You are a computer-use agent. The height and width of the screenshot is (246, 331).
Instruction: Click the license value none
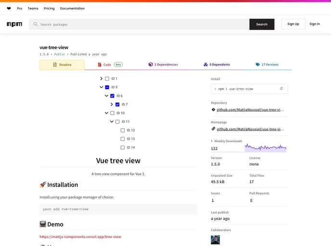[254, 164]
